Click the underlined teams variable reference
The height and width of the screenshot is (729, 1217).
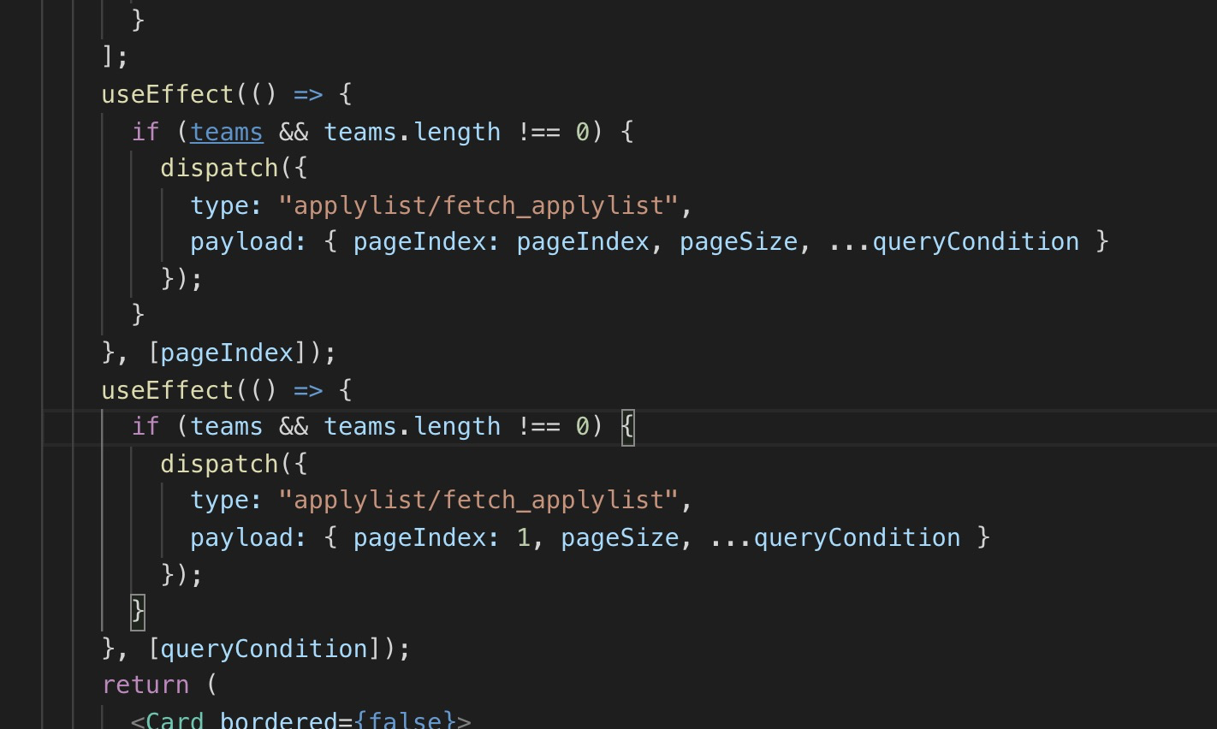point(226,132)
